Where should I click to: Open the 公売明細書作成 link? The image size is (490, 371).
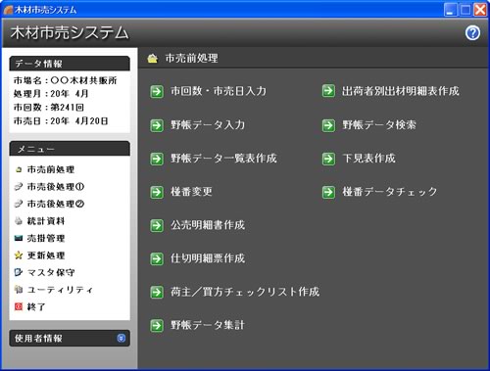point(208,225)
